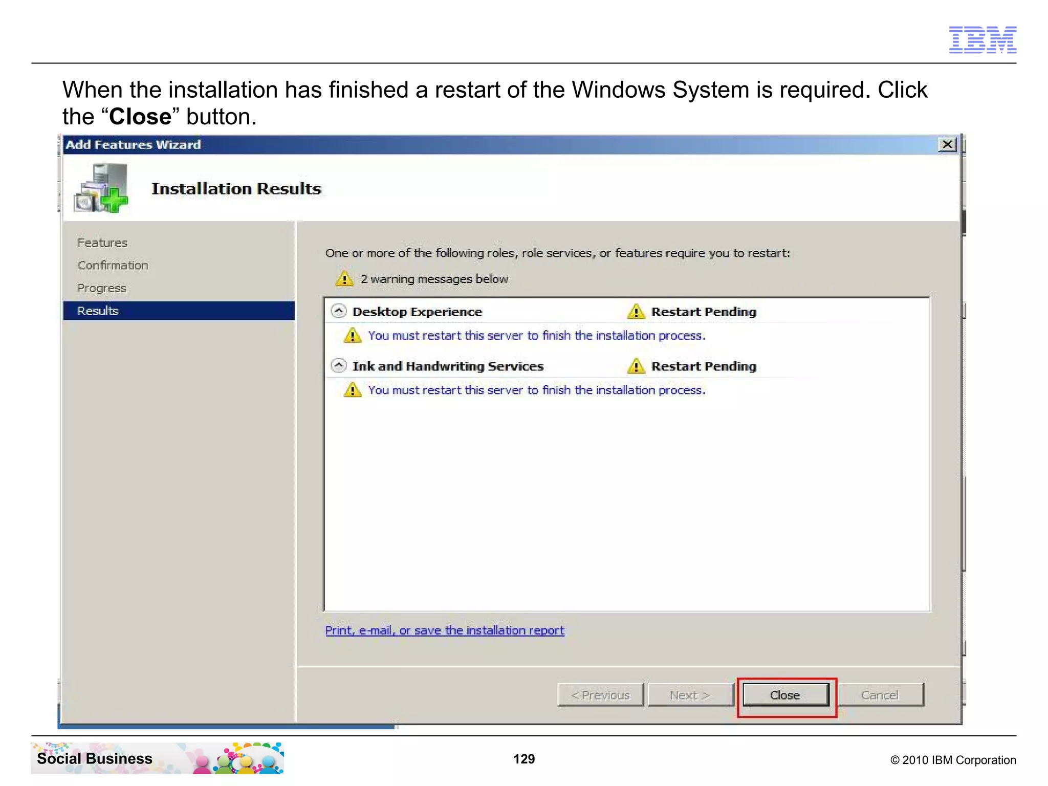Open the Print, e-mail, or save report link
This screenshot has height=786, width=1048.
tap(445, 630)
